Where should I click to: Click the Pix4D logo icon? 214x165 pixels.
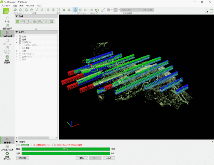(6, 11)
